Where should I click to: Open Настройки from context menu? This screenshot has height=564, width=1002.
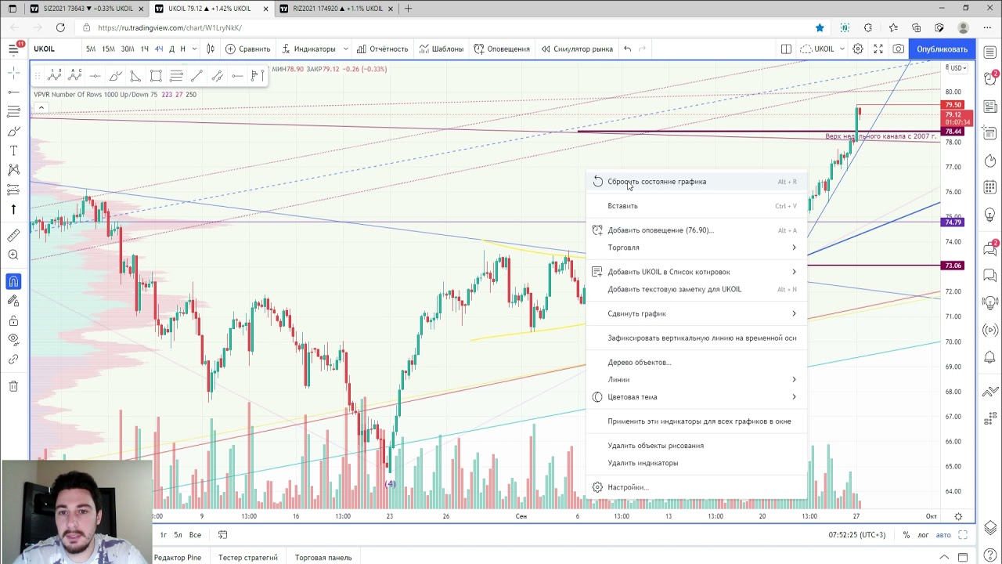point(697,487)
